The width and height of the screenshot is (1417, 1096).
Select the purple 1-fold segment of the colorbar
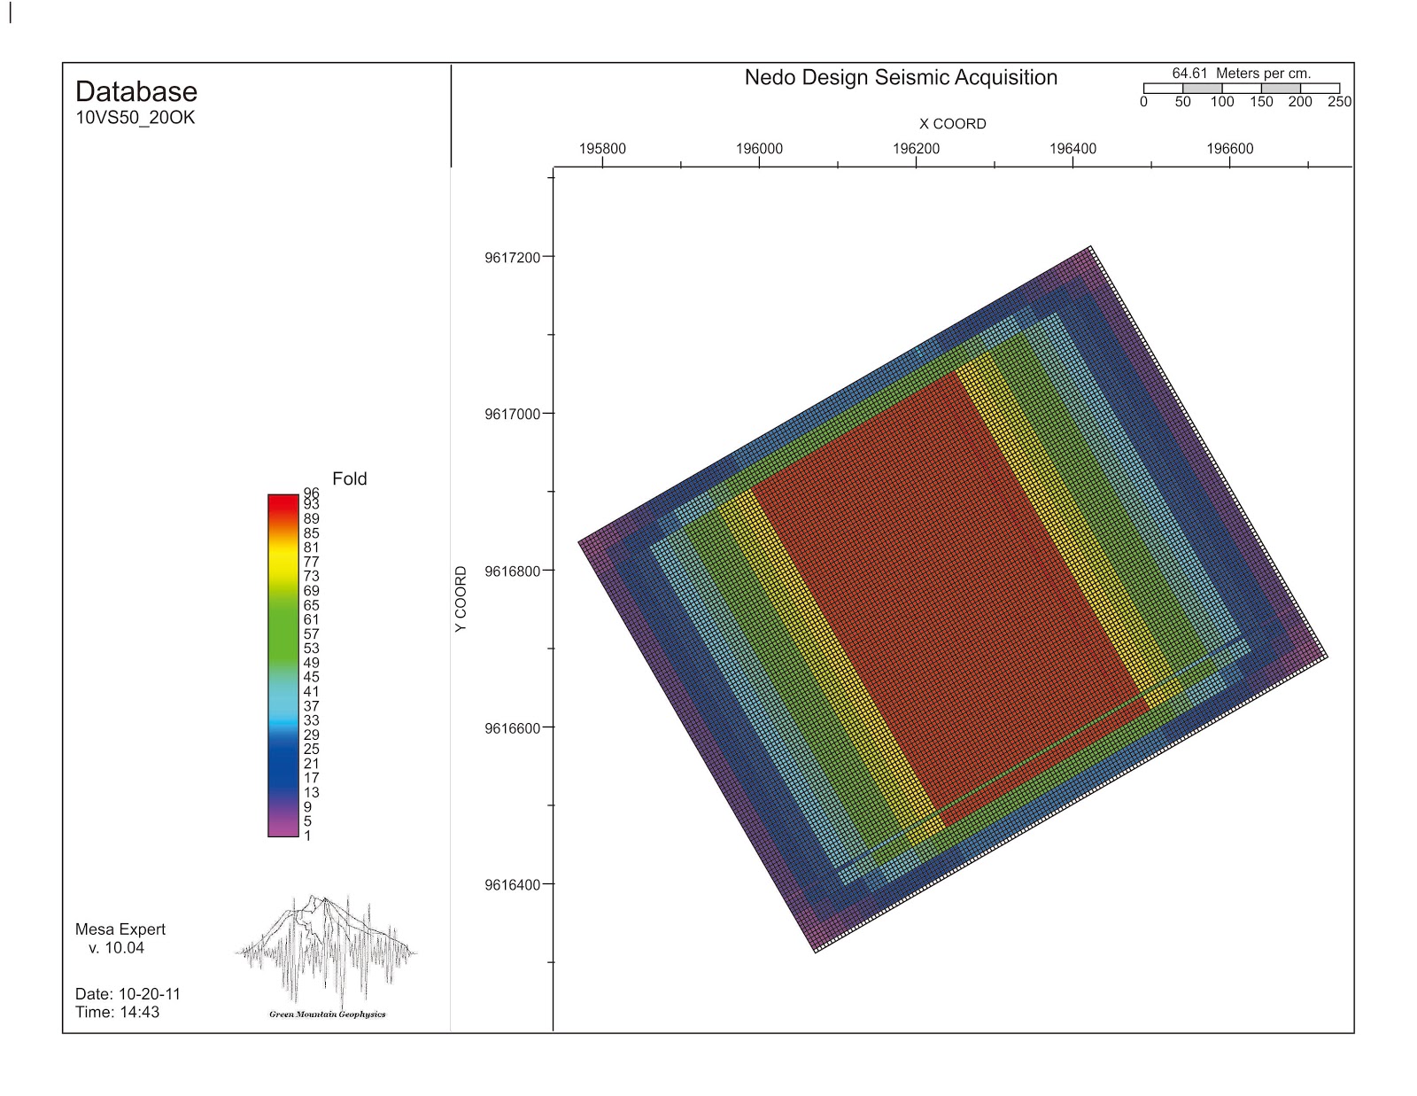coord(282,828)
